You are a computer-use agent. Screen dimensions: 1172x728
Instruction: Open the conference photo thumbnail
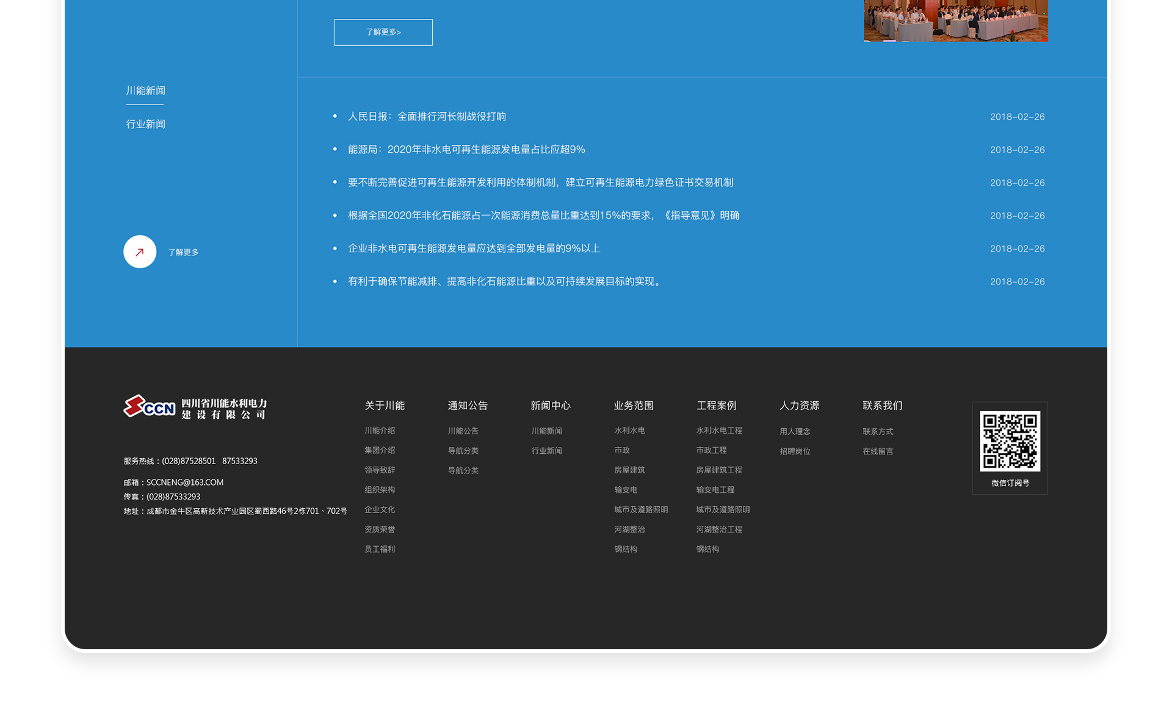955,21
